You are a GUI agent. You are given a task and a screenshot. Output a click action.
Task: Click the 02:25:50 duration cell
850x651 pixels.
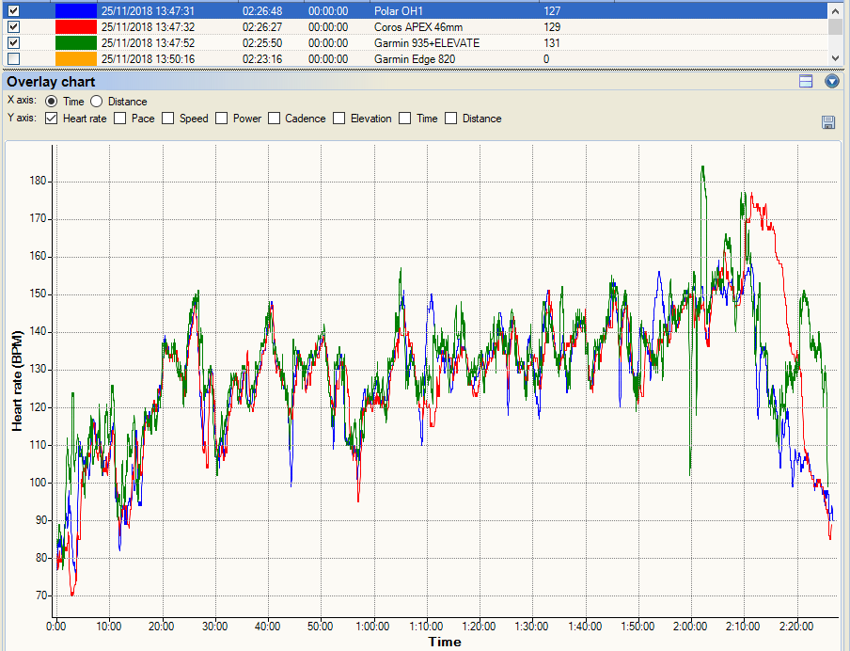[262, 43]
